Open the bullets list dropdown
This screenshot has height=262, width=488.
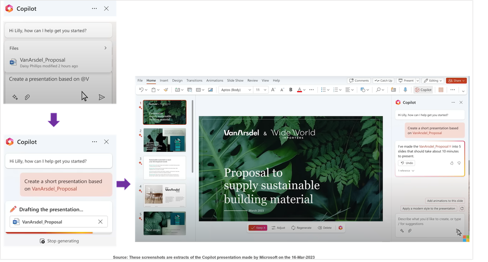[x=328, y=90]
